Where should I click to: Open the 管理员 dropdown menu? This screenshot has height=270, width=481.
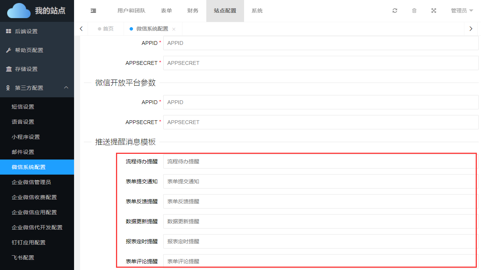tap(462, 11)
